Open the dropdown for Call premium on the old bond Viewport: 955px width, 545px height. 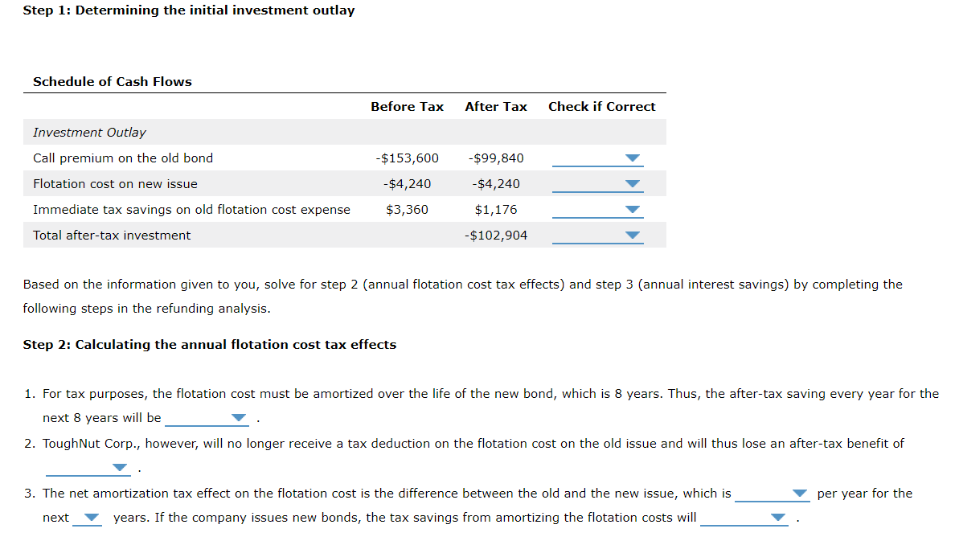coord(632,158)
